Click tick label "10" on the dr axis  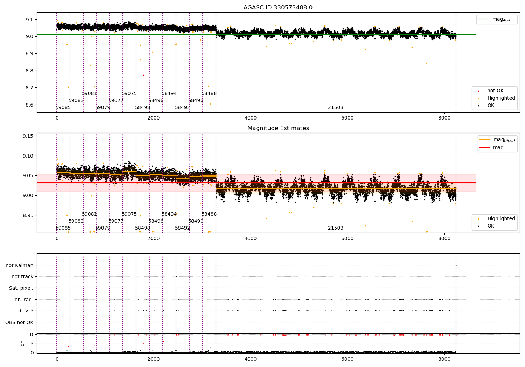[30, 334]
